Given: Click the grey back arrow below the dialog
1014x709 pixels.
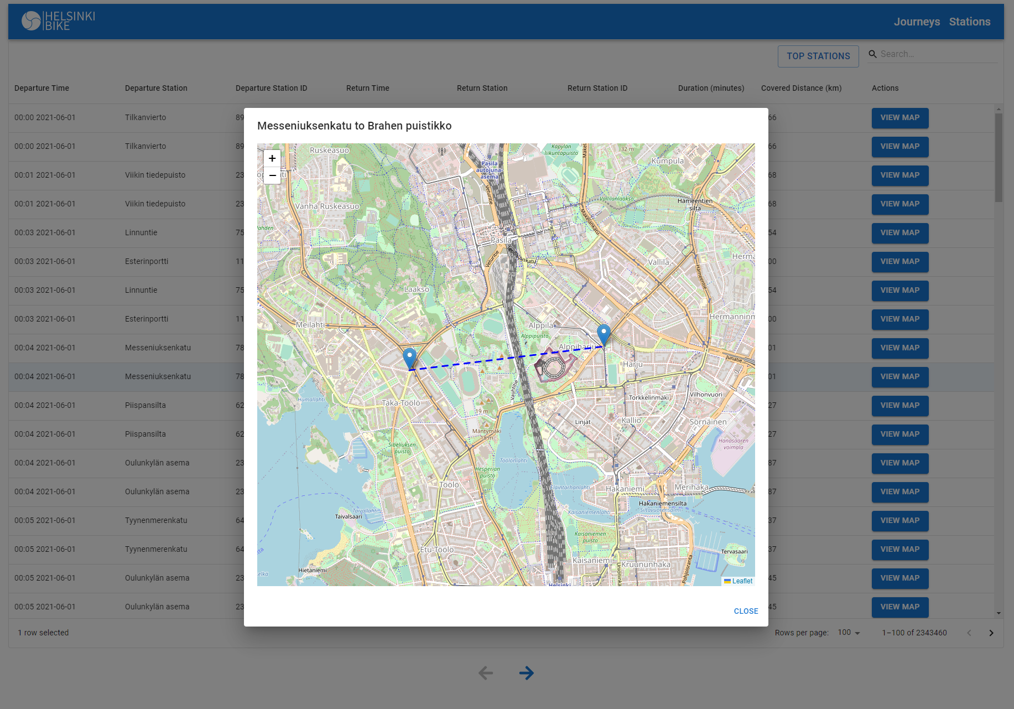Looking at the screenshot, I should click(x=485, y=673).
